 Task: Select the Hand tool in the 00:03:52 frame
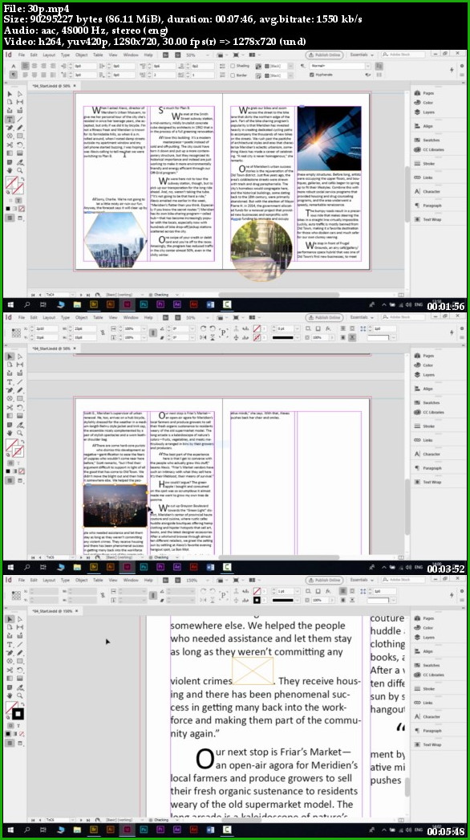[10, 433]
